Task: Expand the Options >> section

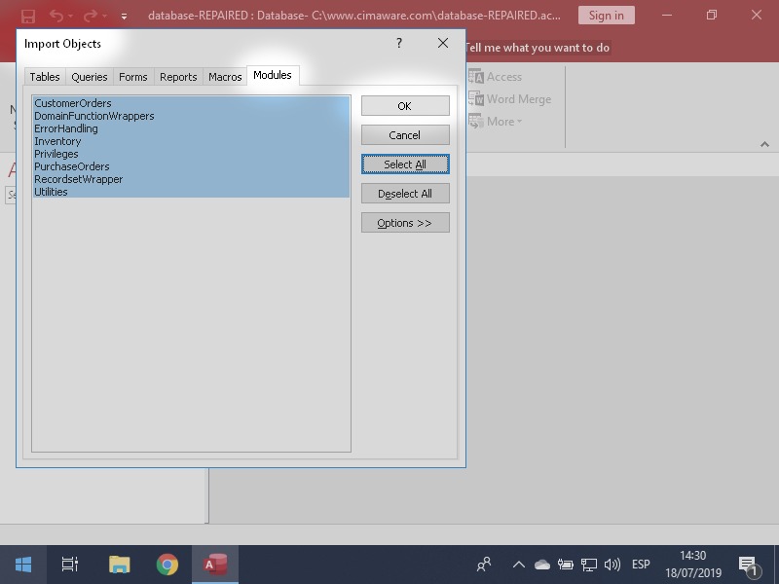Action: point(405,223)
